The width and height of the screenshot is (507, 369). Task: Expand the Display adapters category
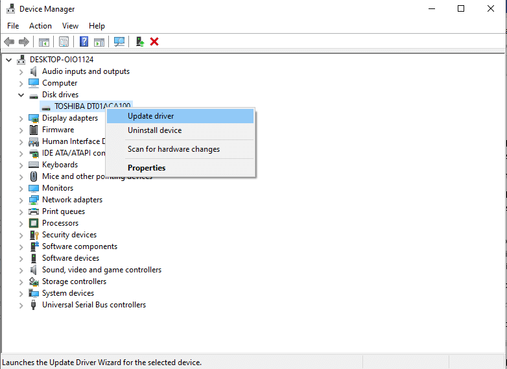coord(21,119)
